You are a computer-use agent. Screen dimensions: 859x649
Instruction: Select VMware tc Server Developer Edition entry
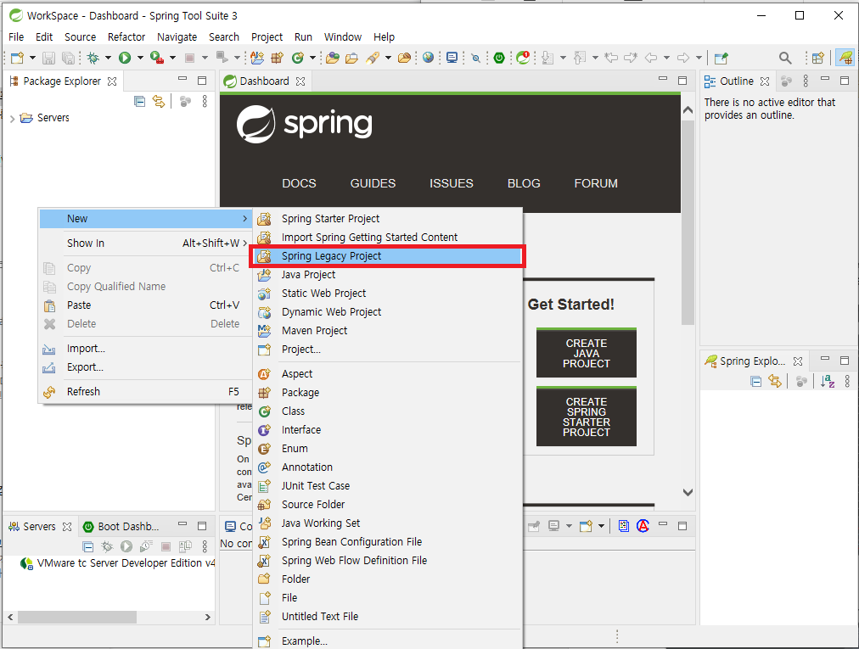coord(117,563)
